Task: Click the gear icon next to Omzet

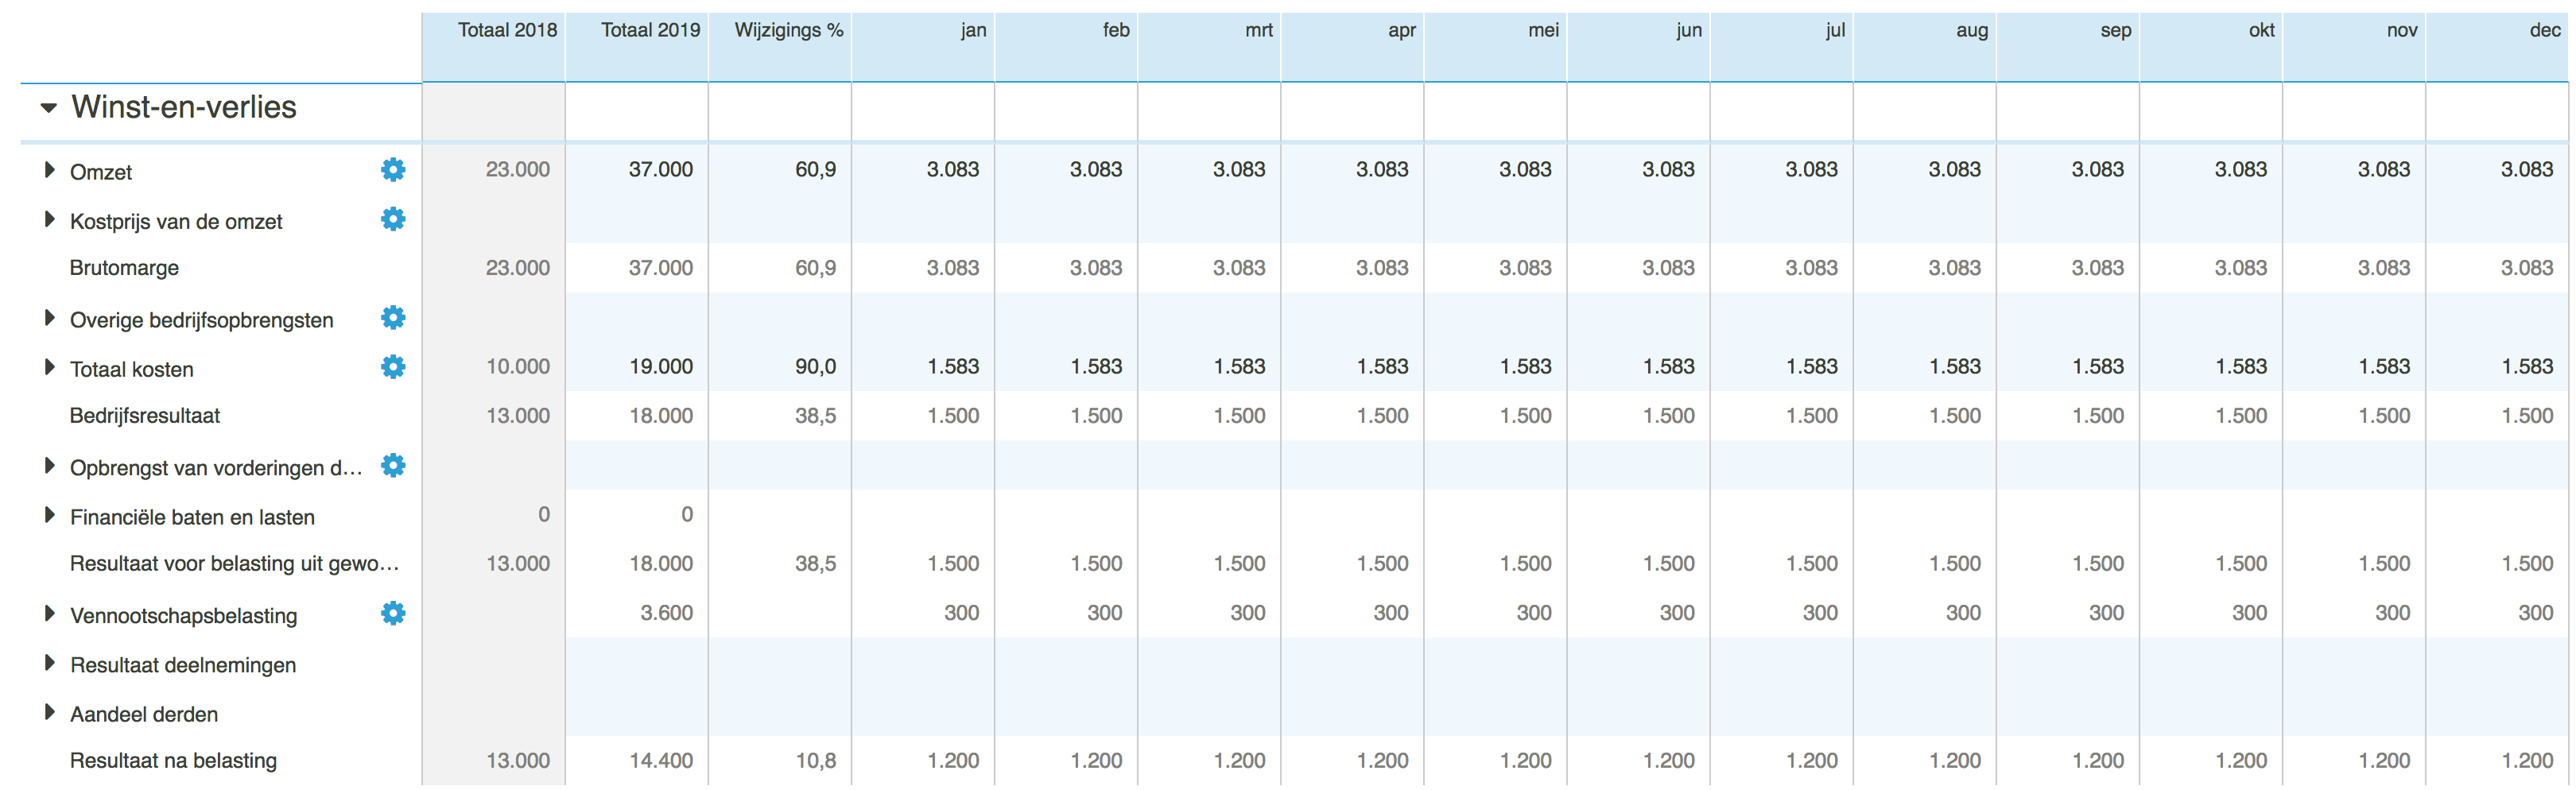Action: click(393, 170)
